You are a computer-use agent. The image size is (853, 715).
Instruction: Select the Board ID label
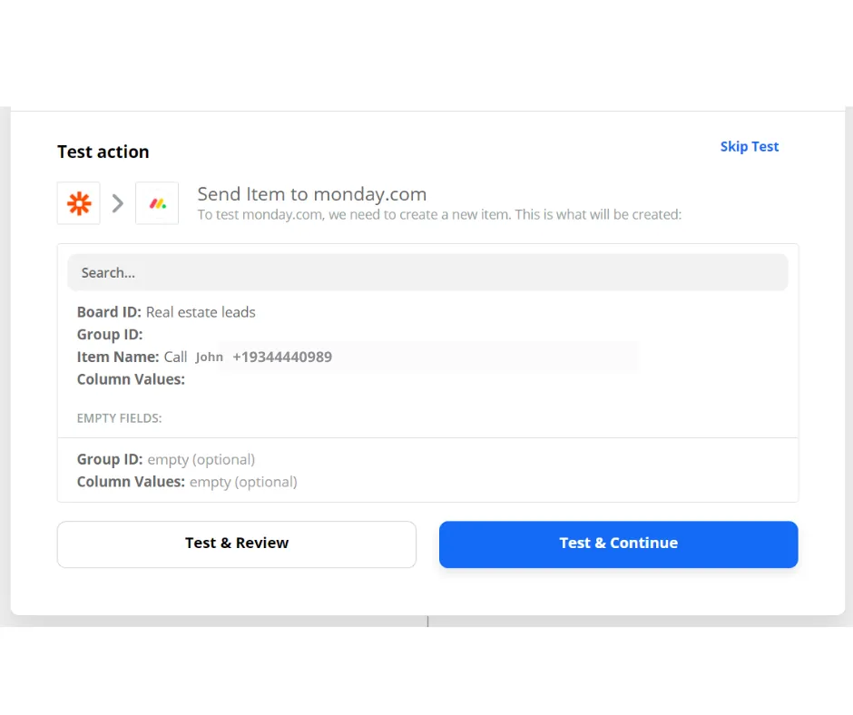[109, 312]
